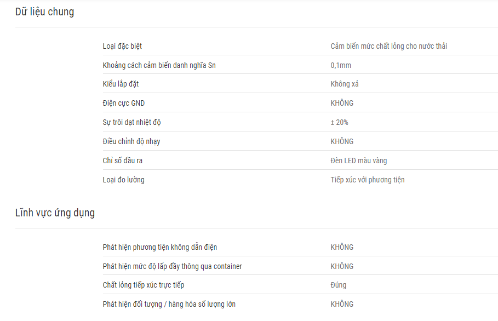Click the '0,1mm' sensing distance value
This screenshot has width=498, height=321.
click(341, 65)
